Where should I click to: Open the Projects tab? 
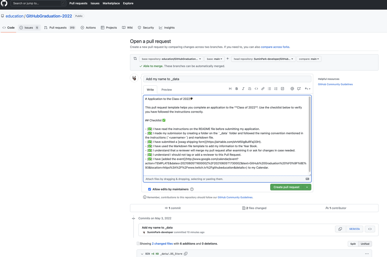pos(109,28)
